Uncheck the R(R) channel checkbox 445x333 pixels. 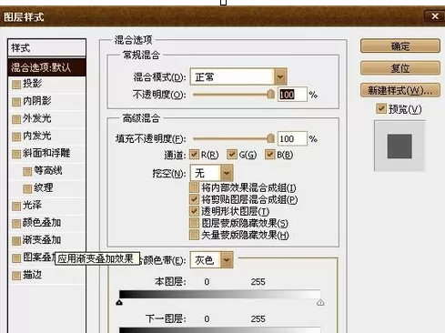tap(194, 155)
